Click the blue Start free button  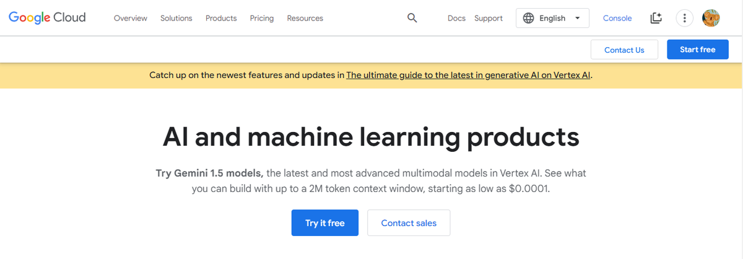click(698, 50)
